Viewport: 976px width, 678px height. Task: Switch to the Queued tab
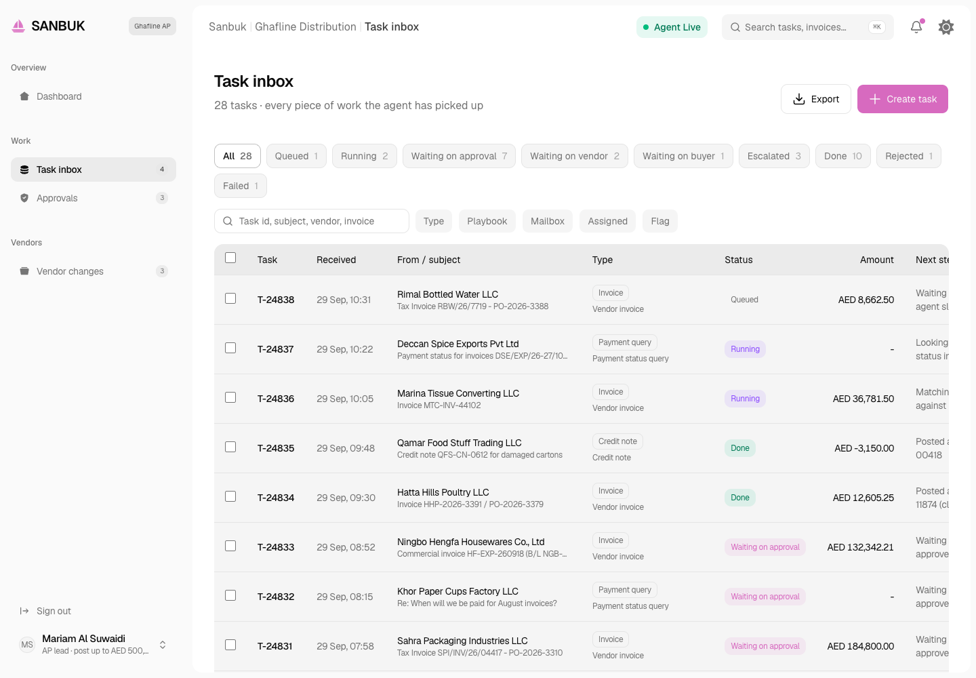point(296,156)
